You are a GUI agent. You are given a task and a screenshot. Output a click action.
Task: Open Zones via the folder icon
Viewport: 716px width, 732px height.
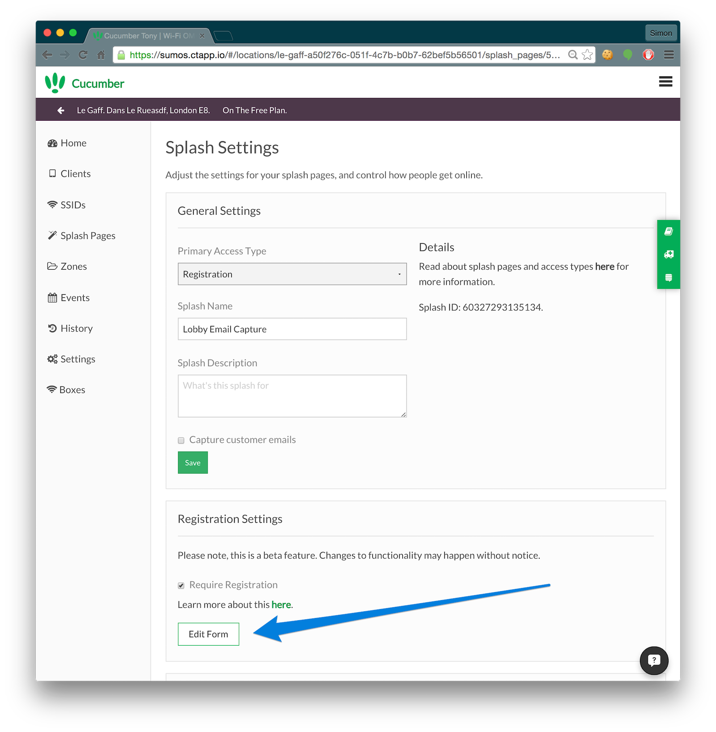[x=52, y=266]
